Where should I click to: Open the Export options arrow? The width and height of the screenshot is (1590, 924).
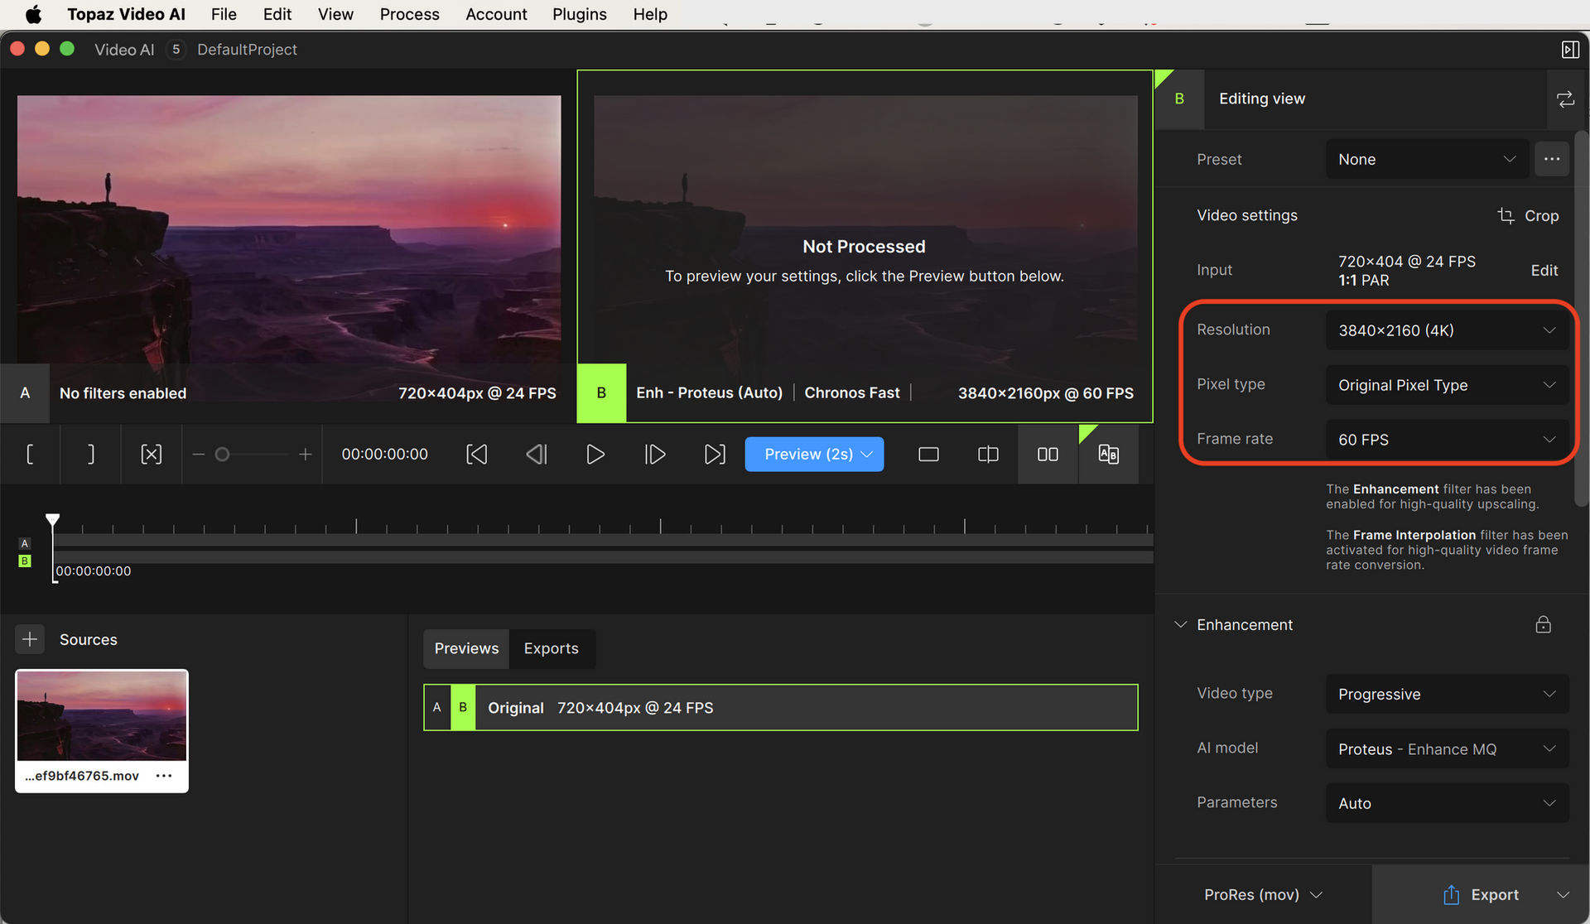point(1563,895)
